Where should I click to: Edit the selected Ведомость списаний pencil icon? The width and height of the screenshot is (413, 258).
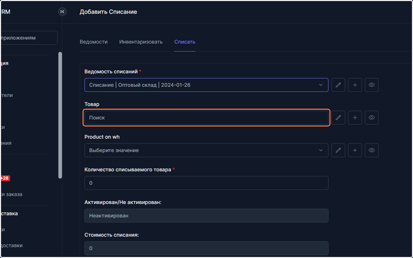338,85
